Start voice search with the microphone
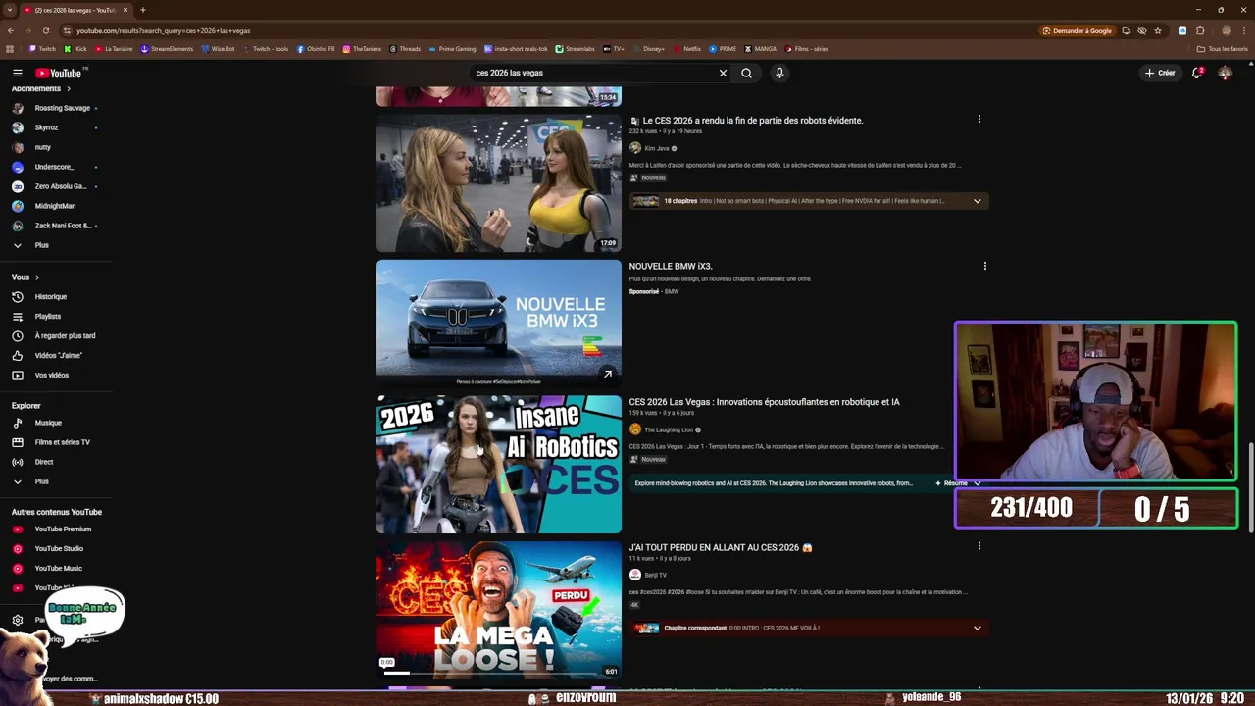Viewport: 1255px width, 706px height. 779,73
